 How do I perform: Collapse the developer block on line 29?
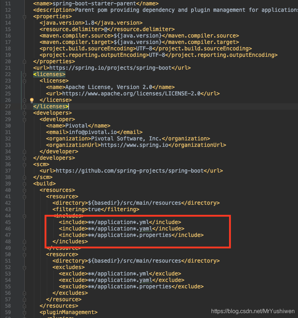tap(24, 119)
